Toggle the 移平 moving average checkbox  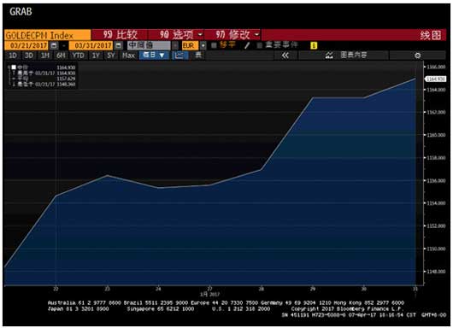(x=214, y=45)
